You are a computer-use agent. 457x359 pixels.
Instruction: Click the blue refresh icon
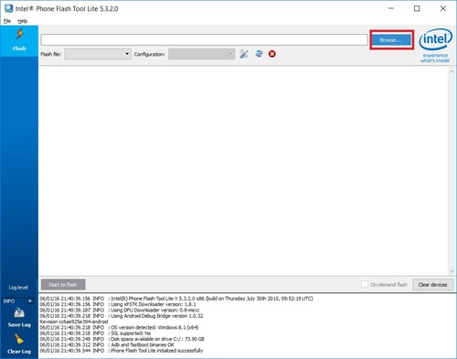[x=259, y=54]
